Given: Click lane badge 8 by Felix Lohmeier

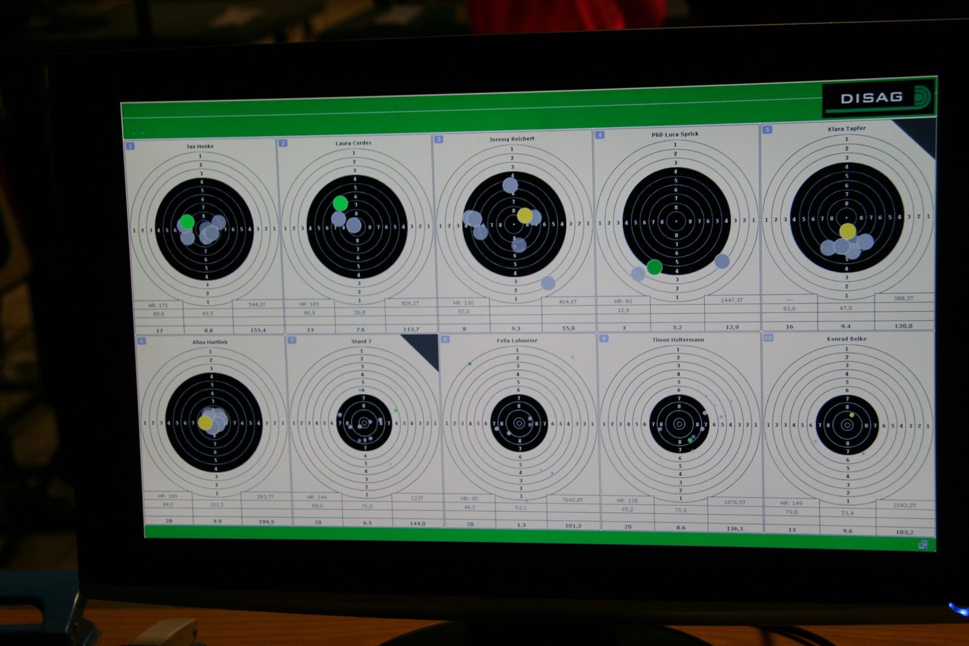Looking at the screenshot, I should 445,340.
